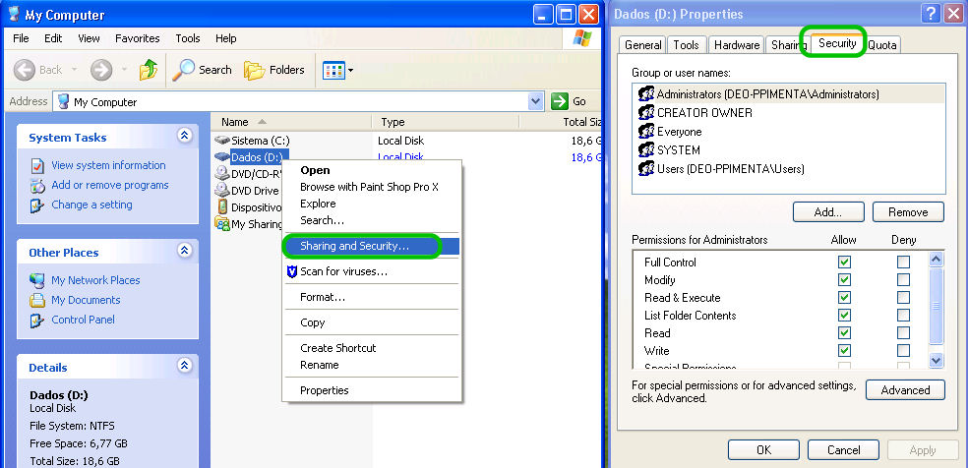Toggle Deny checkbox for Modify
Viewport: 968px width, 468px height.
point(903,280)
